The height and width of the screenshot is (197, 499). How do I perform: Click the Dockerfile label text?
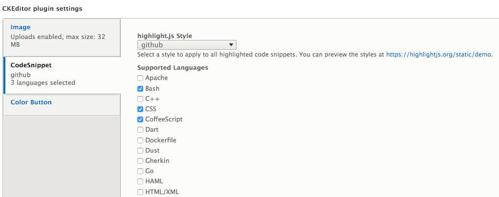pyautogui.click(x=160, y=140)
